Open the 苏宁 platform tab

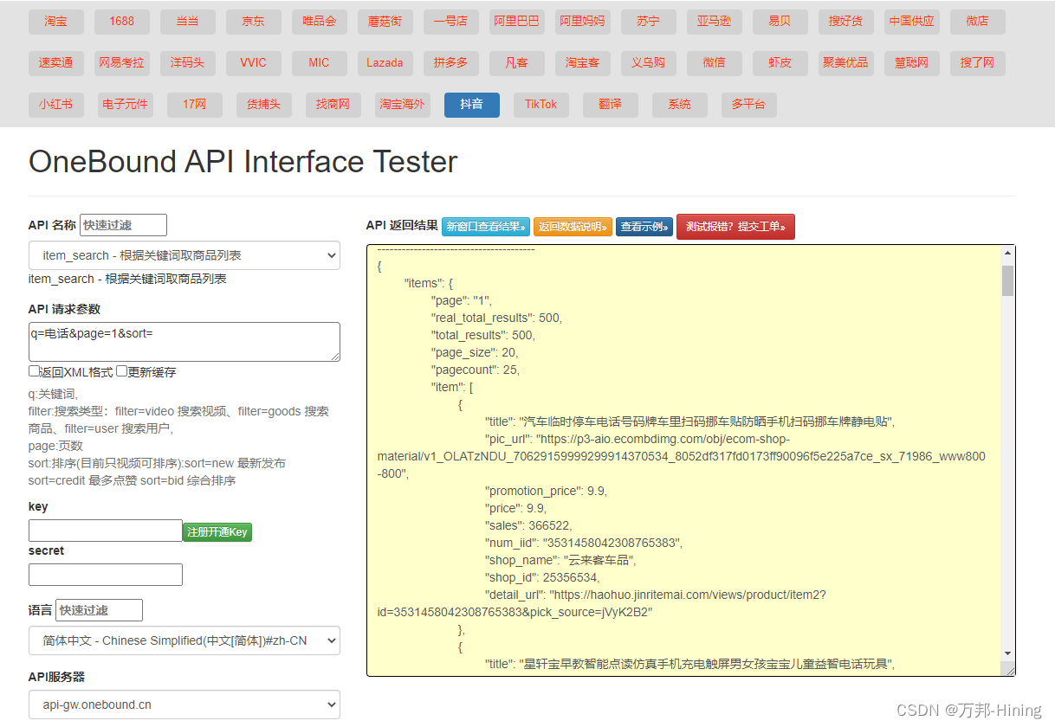[x=649, y=22]
